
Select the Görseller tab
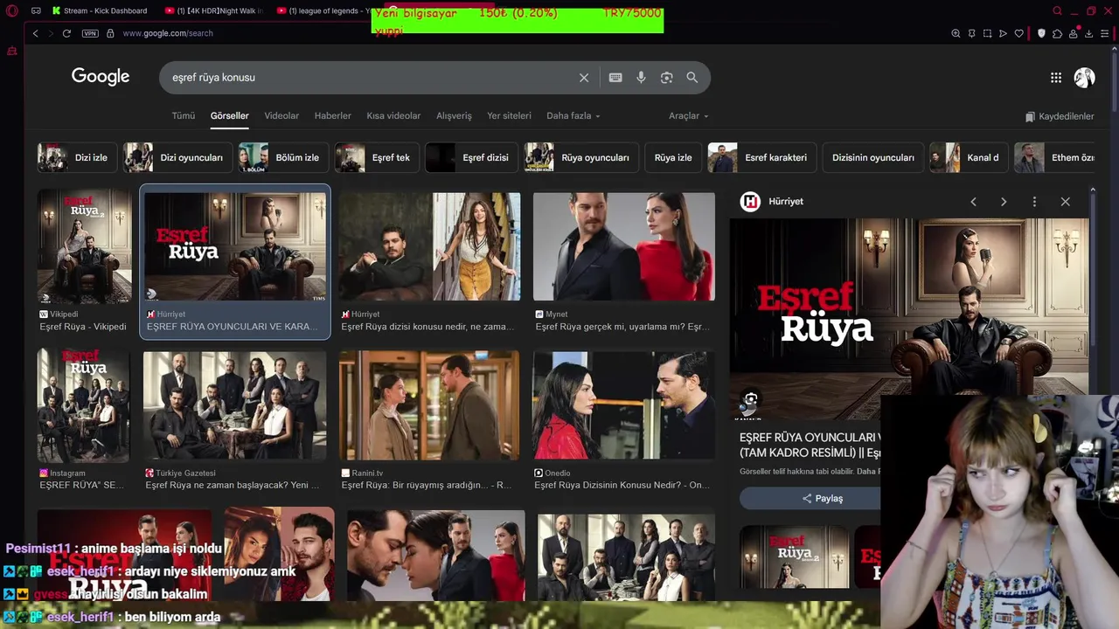230,115
